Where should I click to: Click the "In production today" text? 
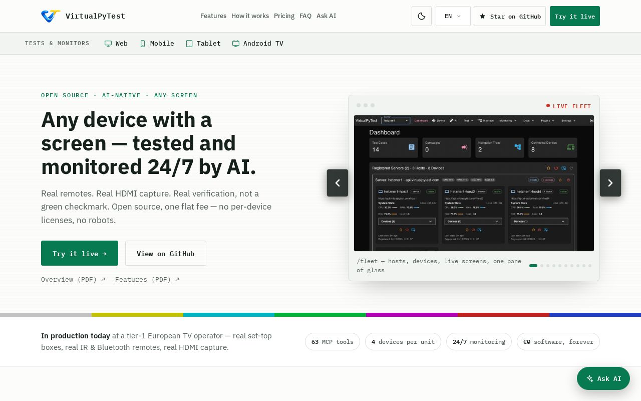(x=76, y=336)
